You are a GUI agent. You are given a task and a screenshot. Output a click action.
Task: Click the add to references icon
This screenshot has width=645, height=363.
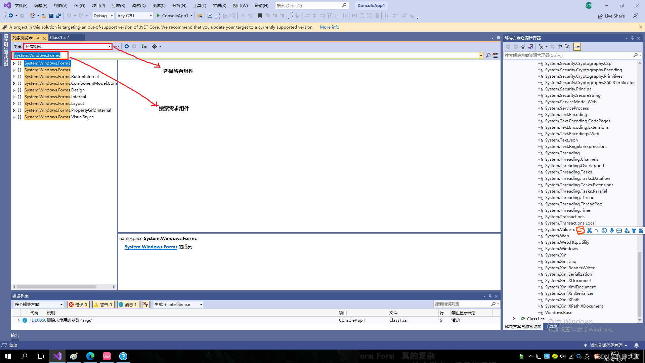(144, 46)
